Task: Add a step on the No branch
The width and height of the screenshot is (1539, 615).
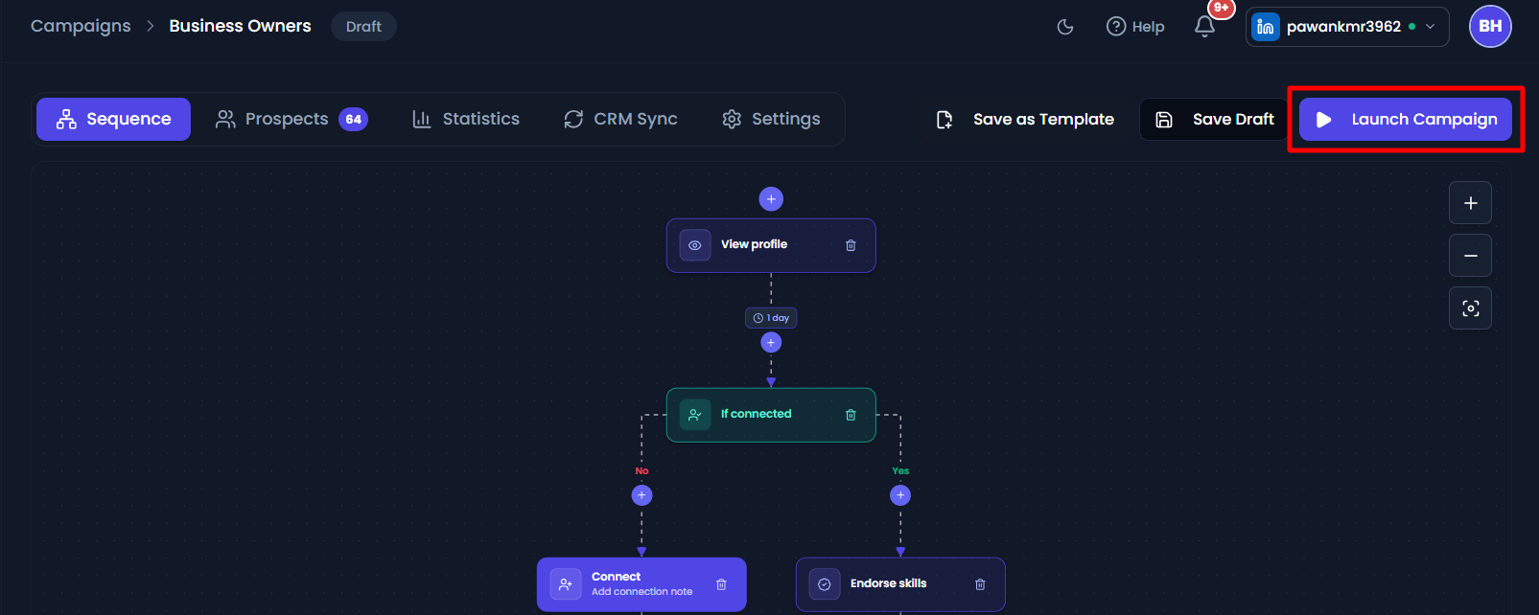Action: coord(641,495)
